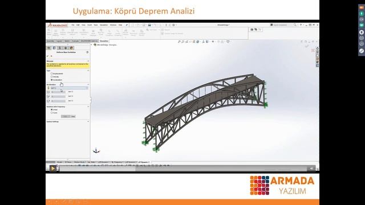Click the Zoom to Area view icon
This screenshot has width=365, height=205.
182,42
